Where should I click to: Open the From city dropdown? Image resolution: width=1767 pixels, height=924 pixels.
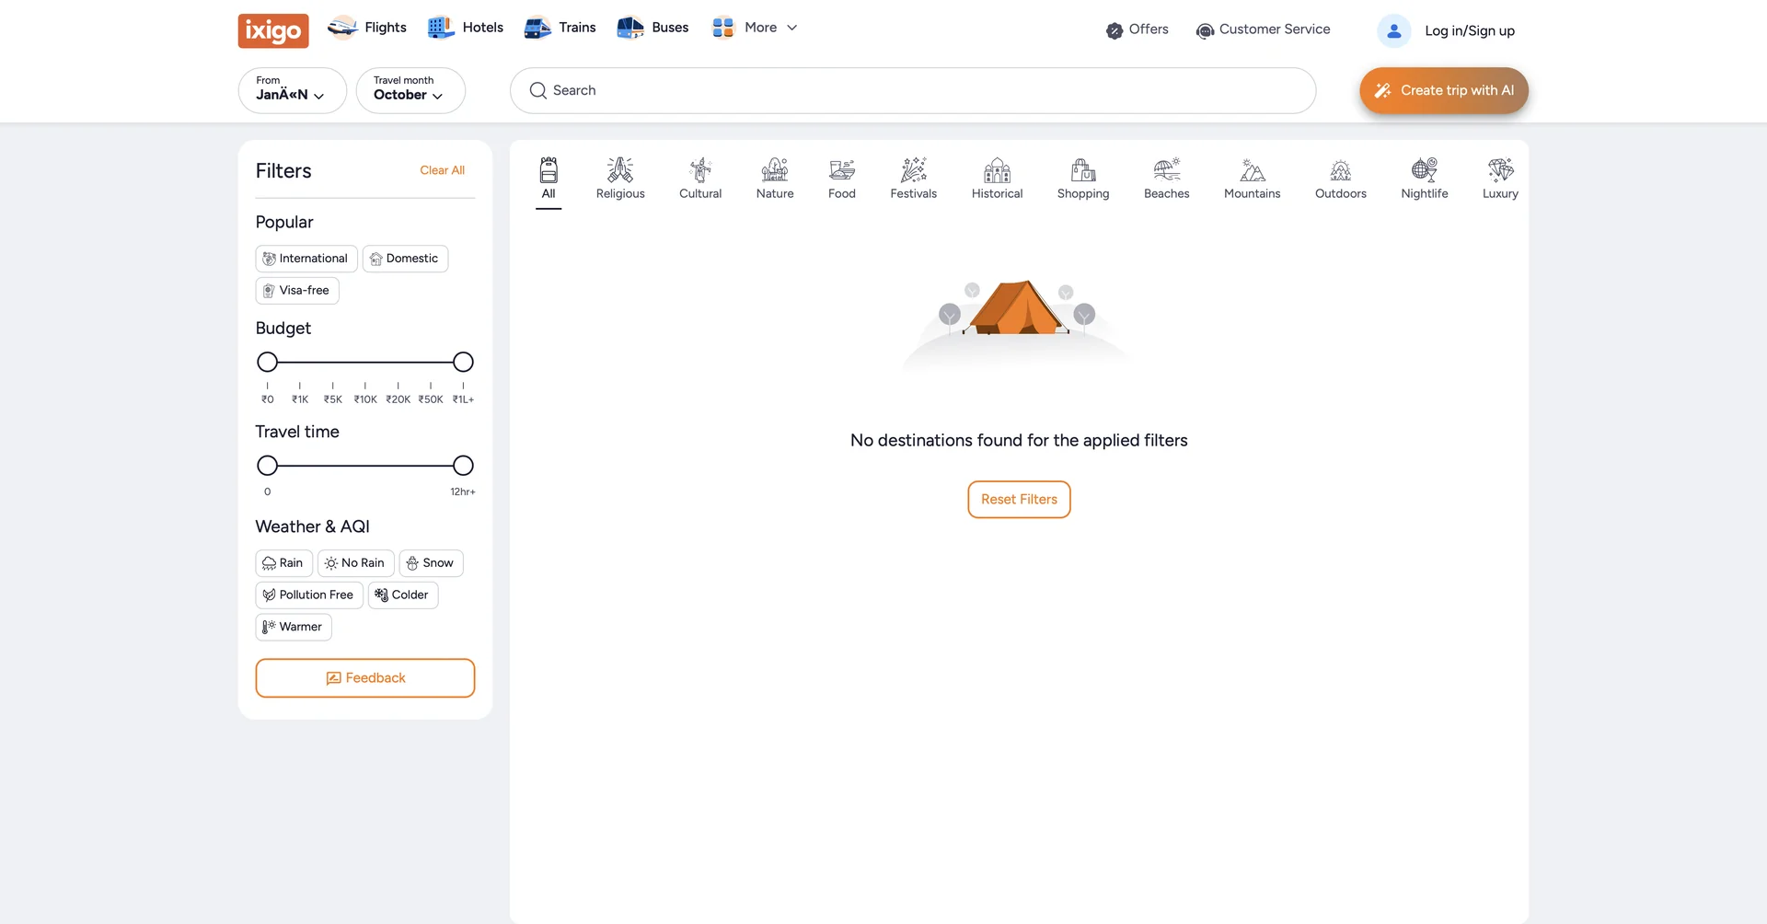coord(292,90)
